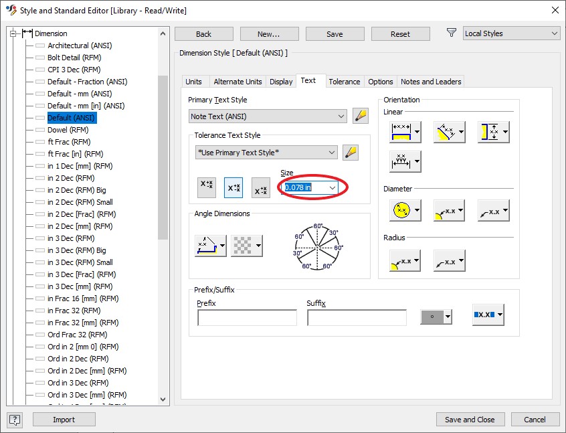Switch to the Options tab
The image size is (566, 433).
pyautogui.click(x=381, y=82)
